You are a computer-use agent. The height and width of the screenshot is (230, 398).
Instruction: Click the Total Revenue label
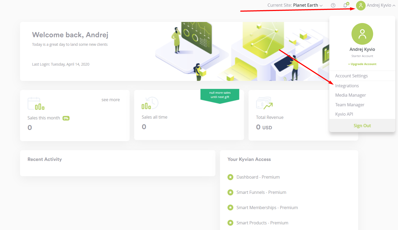pyautogui.click(x=270, y=117)
